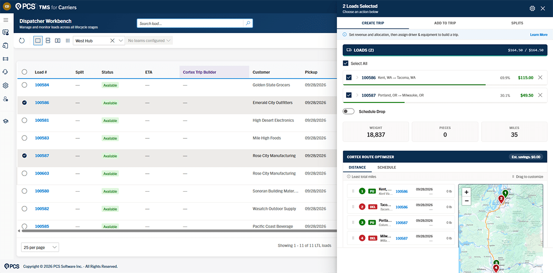The image size is (553, 273).
Task: Select the Create Trip tab
Action: (x=373, y=23)
